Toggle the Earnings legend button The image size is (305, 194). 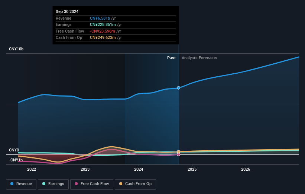click(x=53, y=184)
